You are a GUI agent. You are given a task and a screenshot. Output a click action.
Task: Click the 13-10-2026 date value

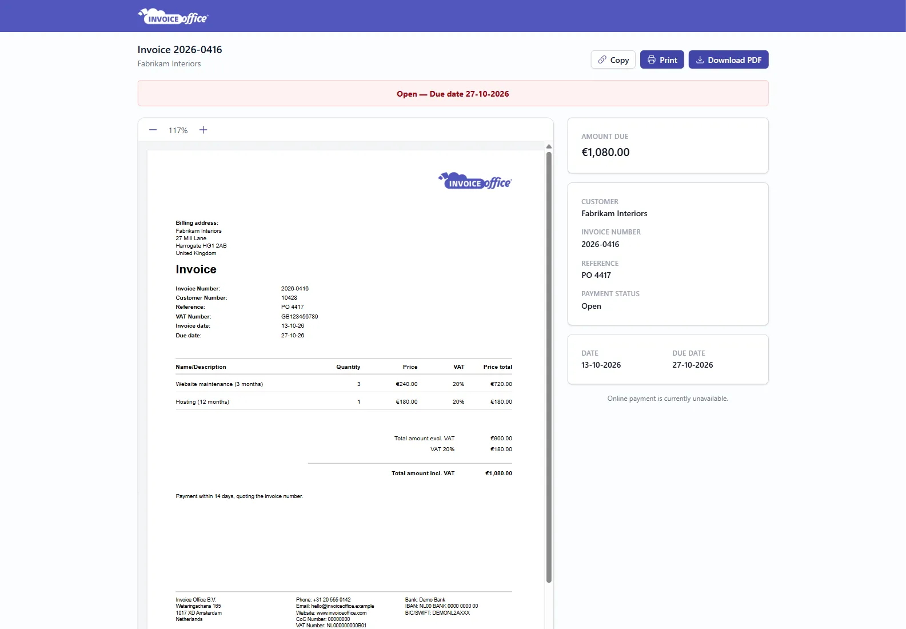click(601, 365)
